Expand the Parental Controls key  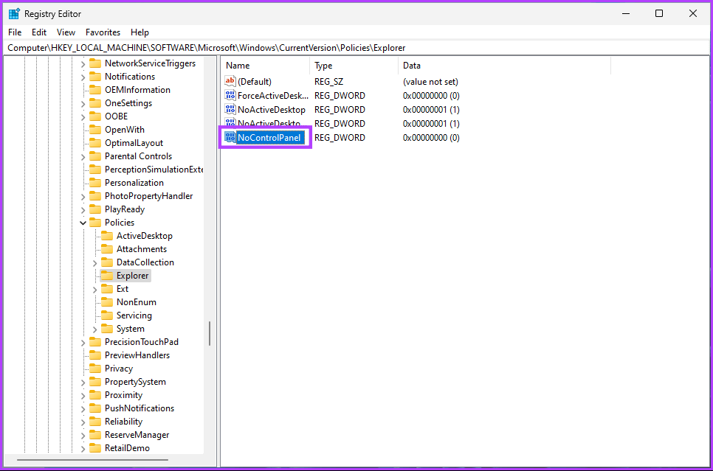pyautogui.click(x=83, y=157)
